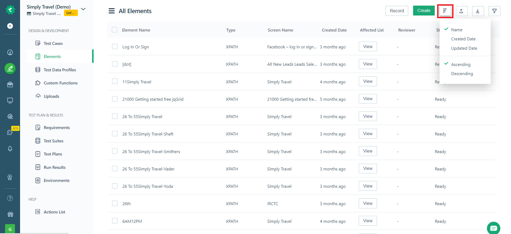Click View for 26th row
This screenshot has width=511, height=234.
[x=368, y=203]
